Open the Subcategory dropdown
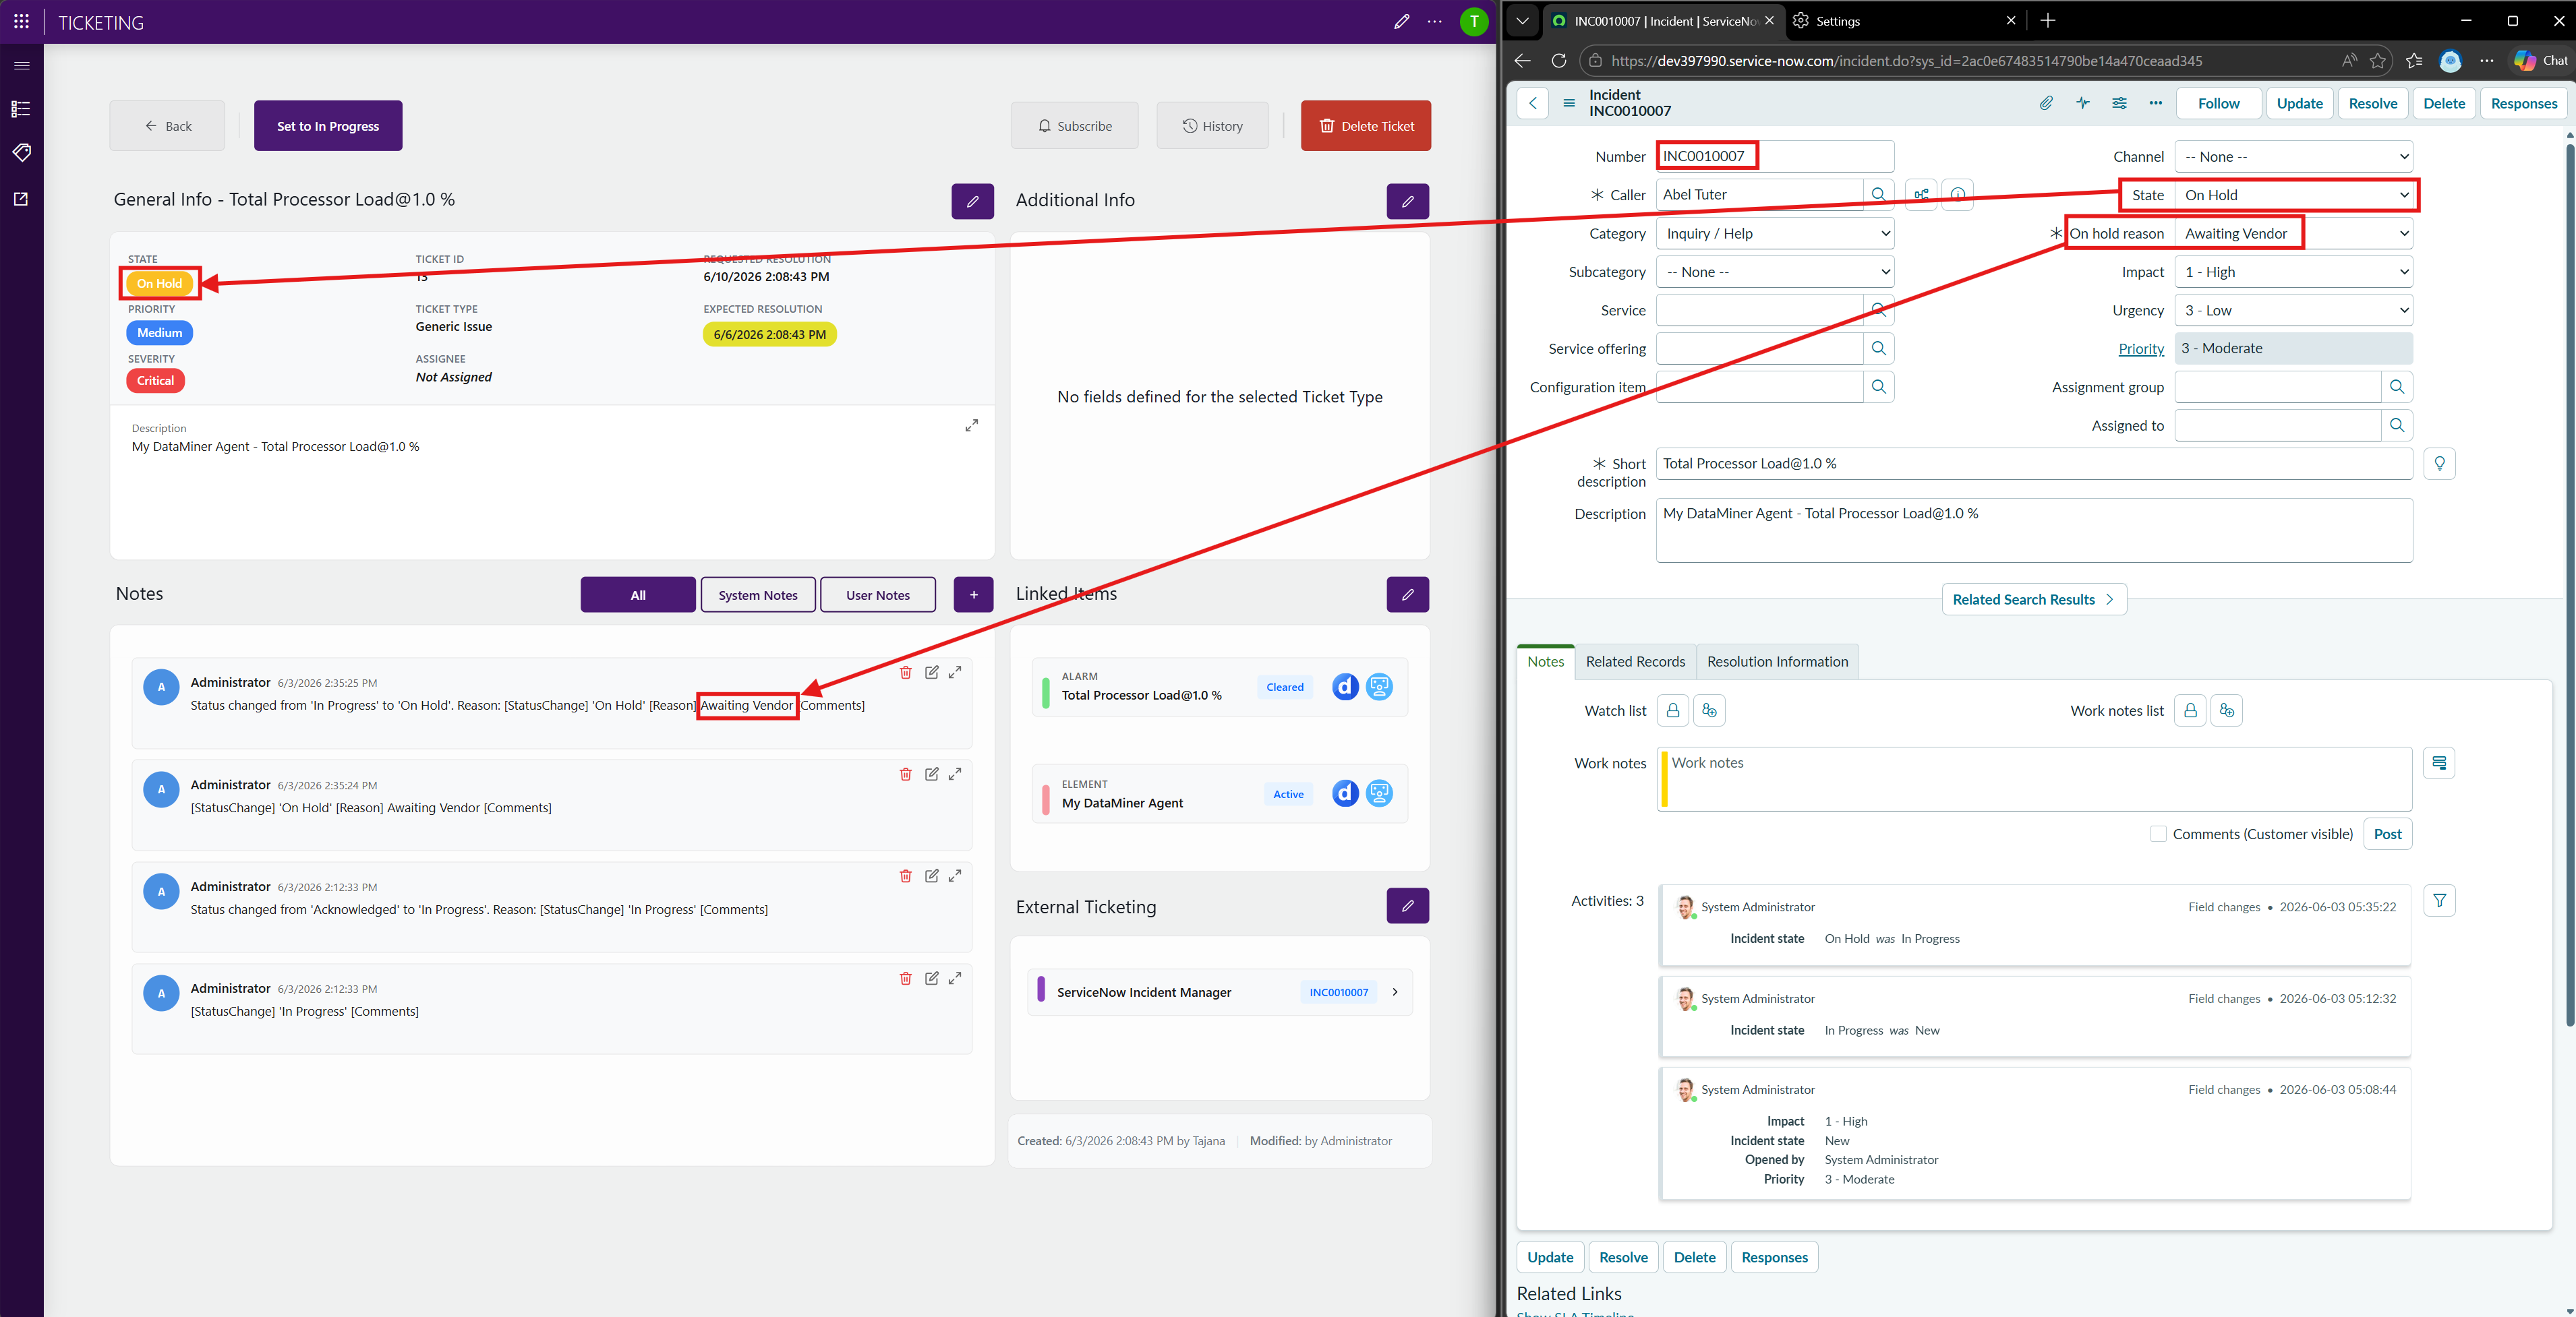 (x=1775, y=272)
